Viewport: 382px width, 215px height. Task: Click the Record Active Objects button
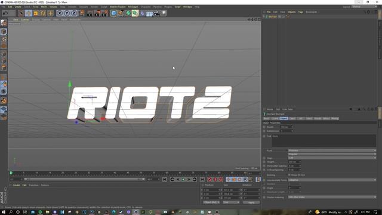point(210,179)
